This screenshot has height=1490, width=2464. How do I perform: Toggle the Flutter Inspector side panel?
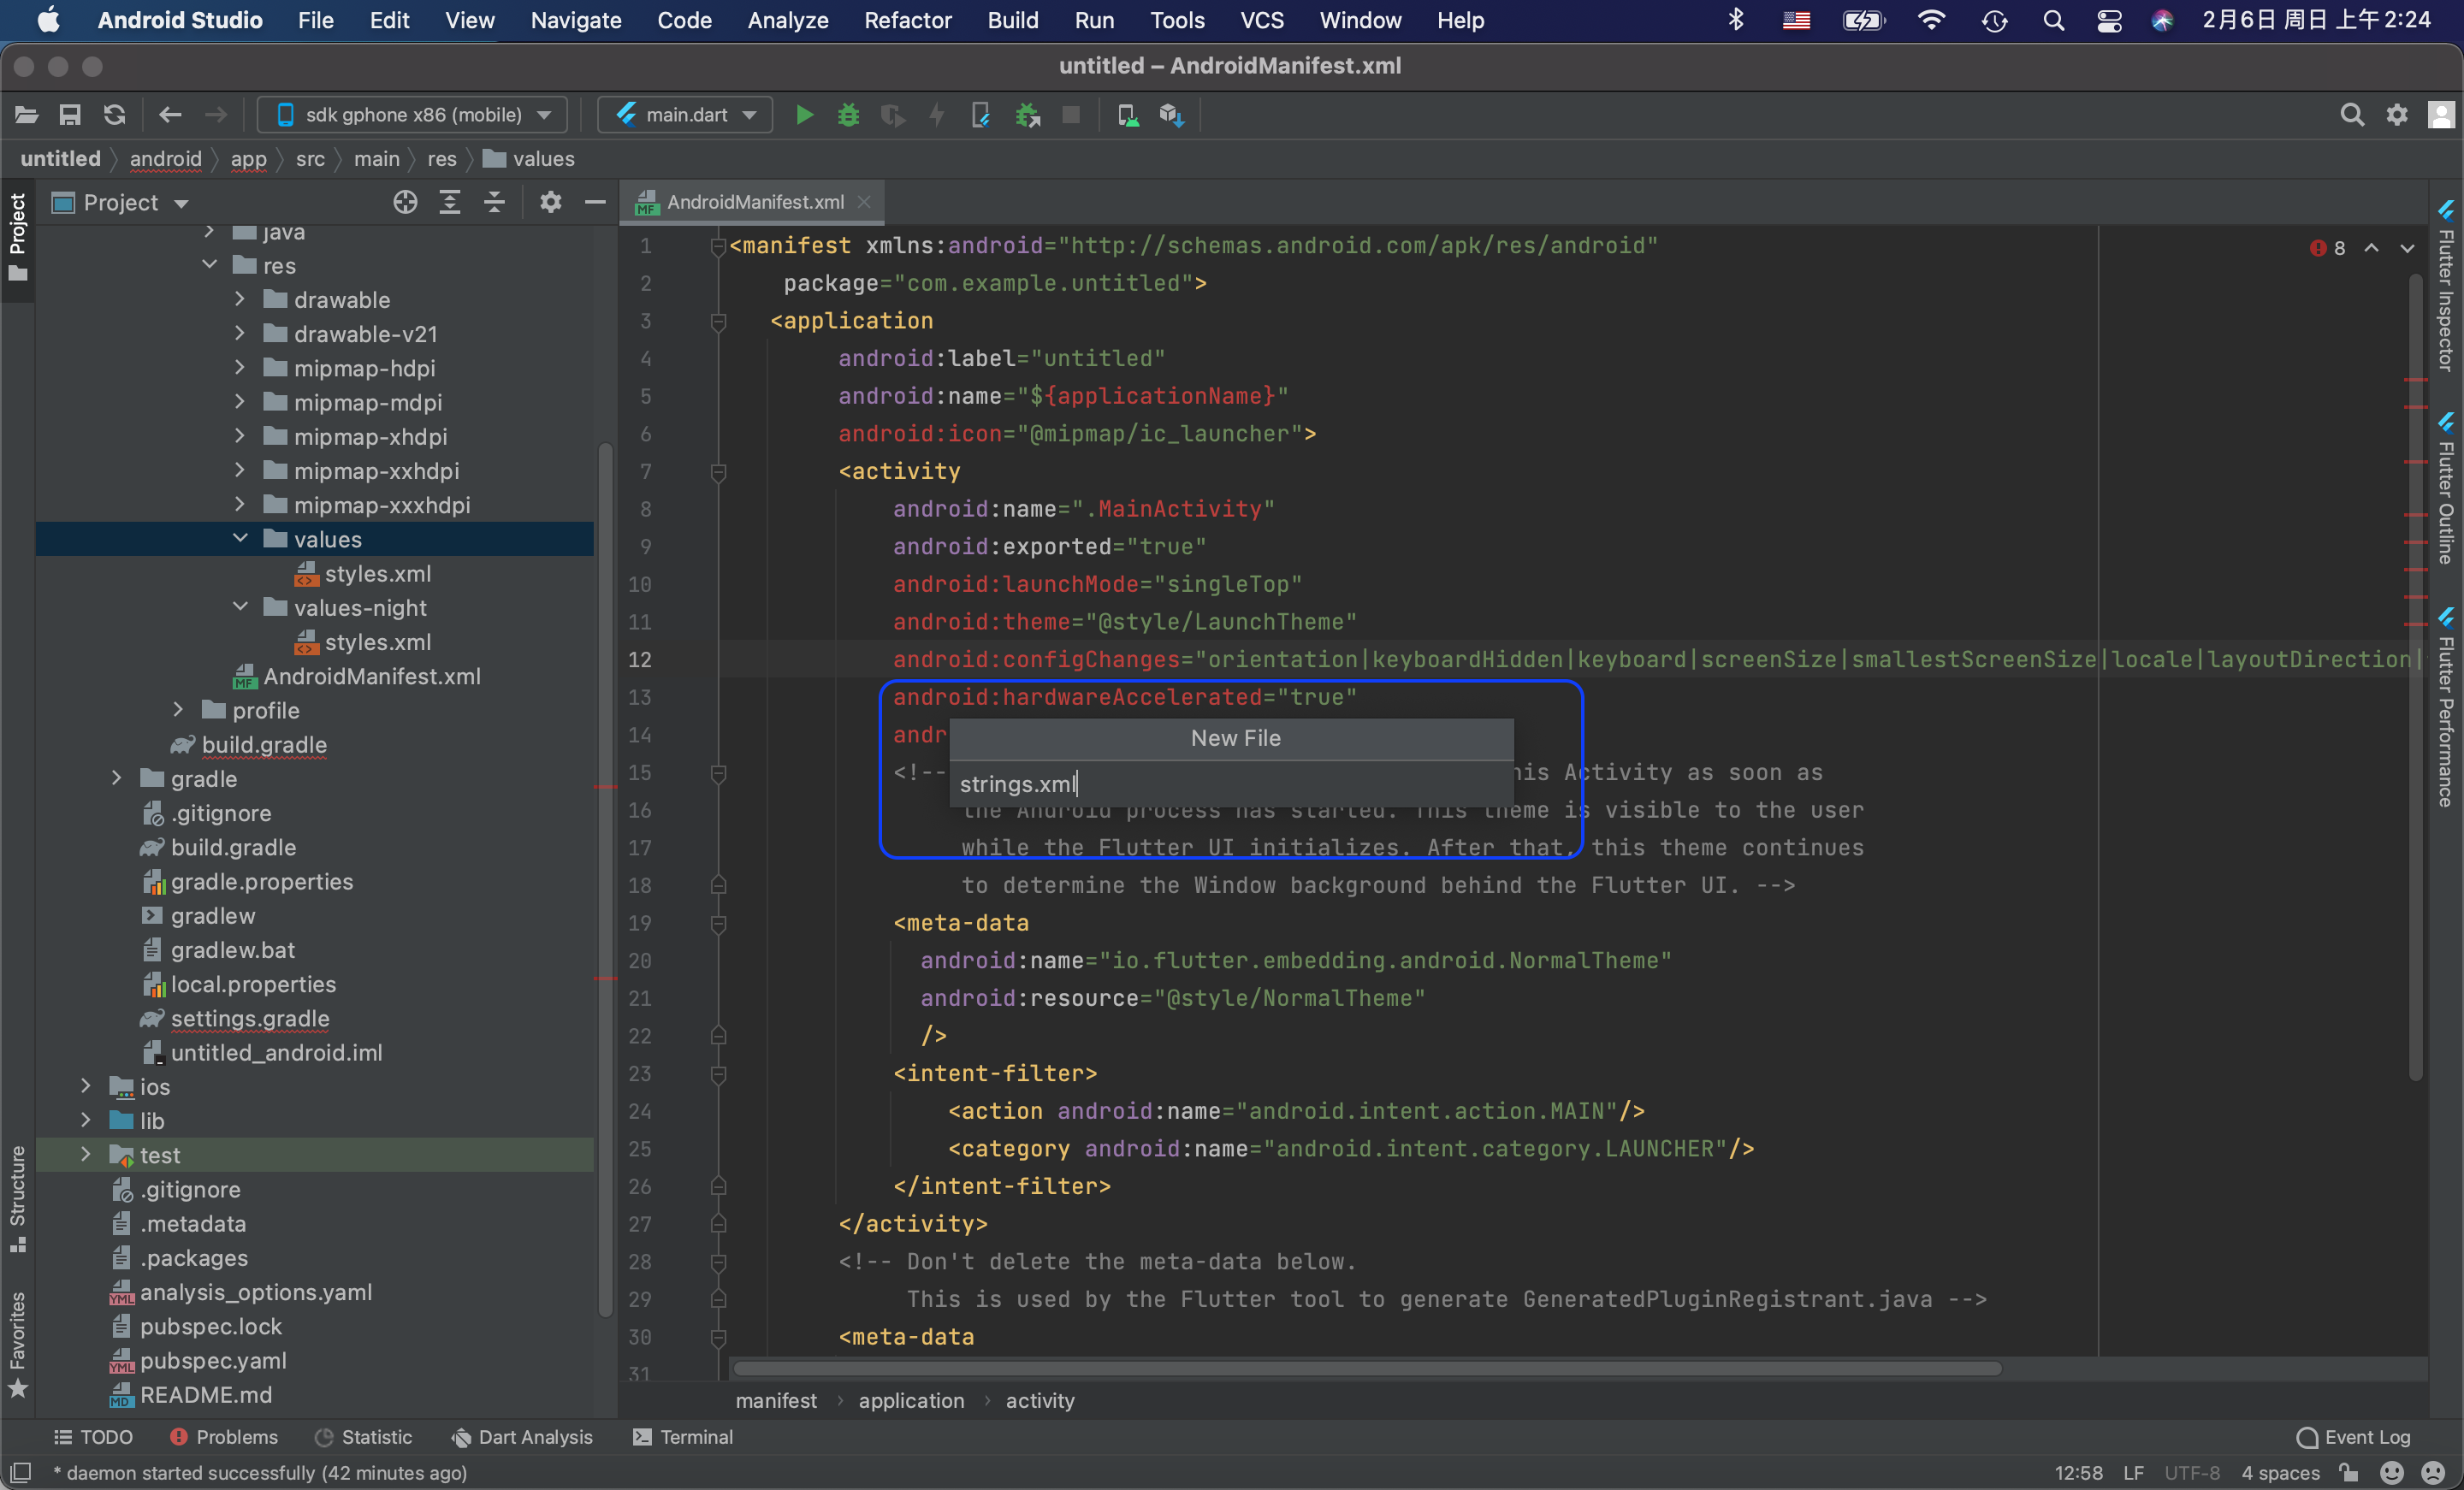pos(2445,285)
